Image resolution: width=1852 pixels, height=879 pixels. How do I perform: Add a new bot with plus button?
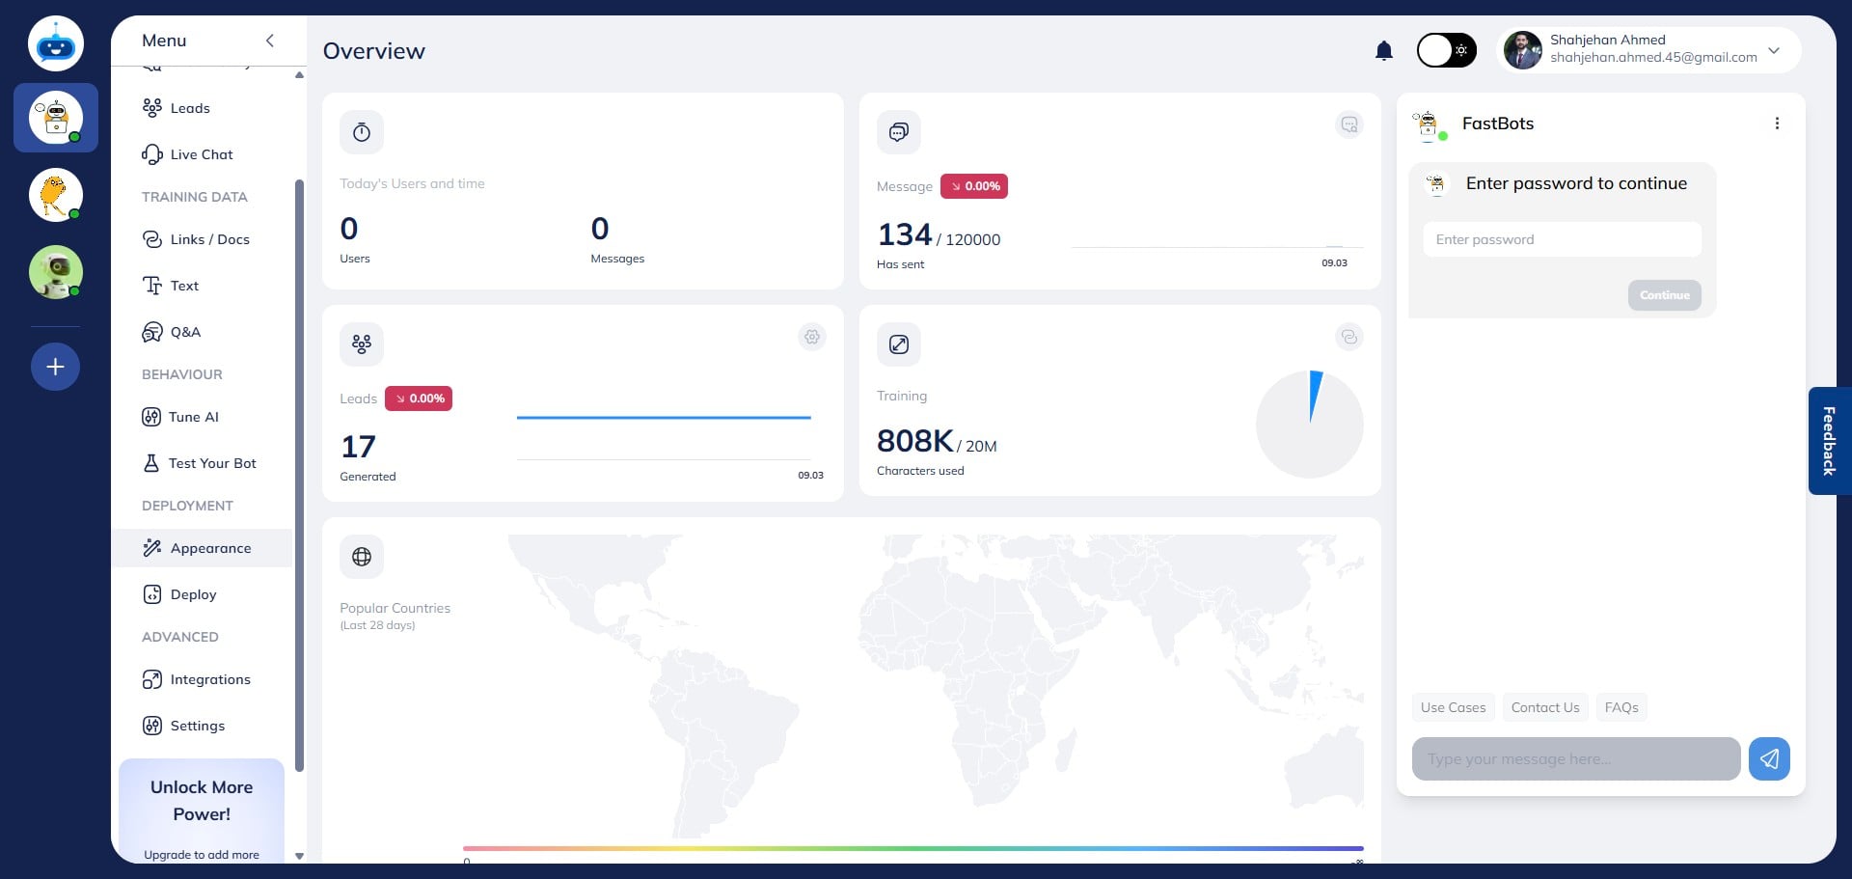[56, 367]
